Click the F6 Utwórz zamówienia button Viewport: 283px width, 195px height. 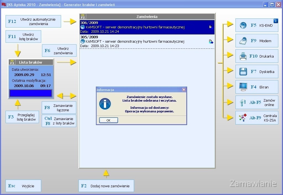tap(59, 51)
